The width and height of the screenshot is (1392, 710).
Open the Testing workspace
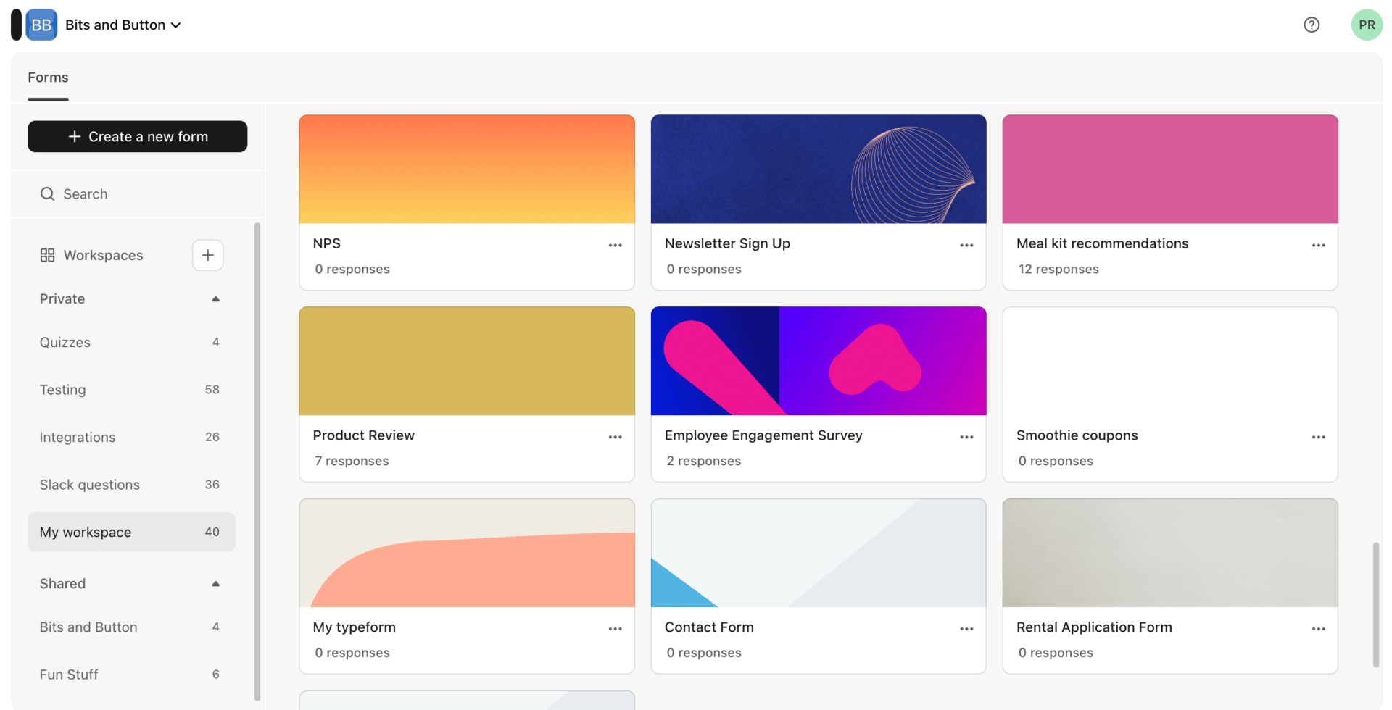62,389
